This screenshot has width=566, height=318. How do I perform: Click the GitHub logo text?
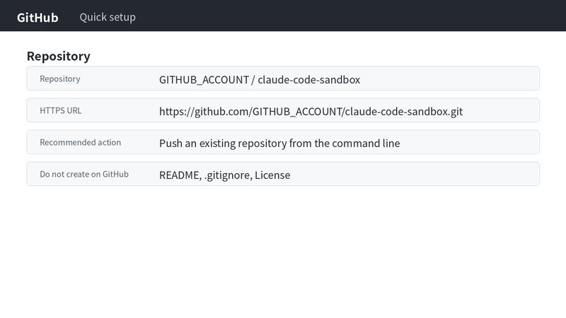click(x=37, y=17)
